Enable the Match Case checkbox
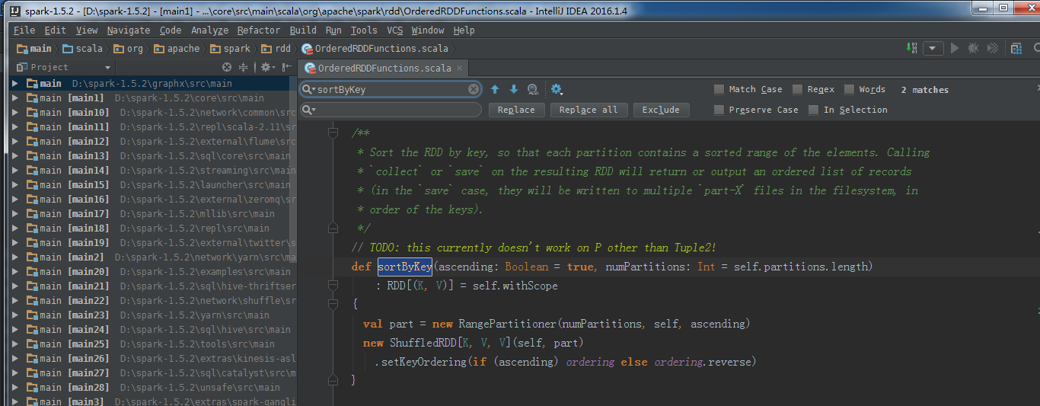The height and width of the screenshot is (406, 1040). tap(719, 89)
